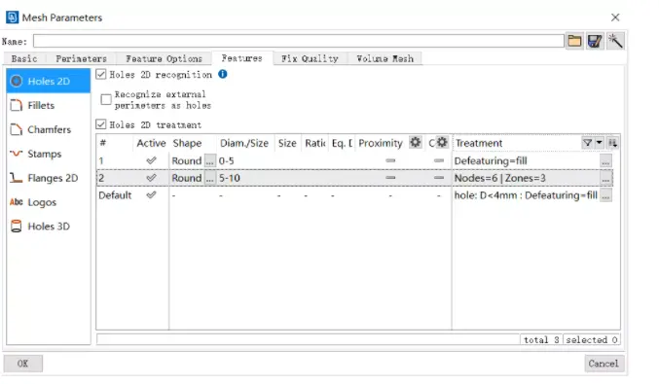
Task: Click the Size column header
Action: (x=287, y=143)
